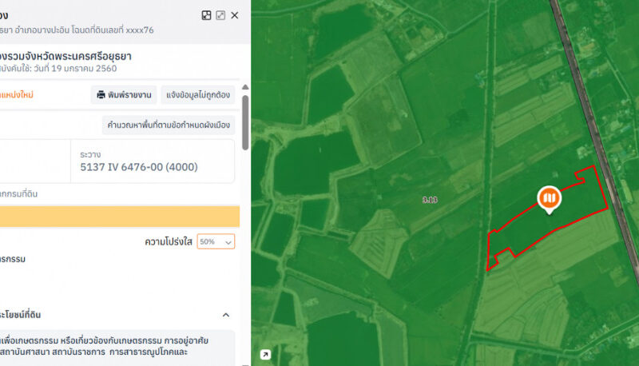Click the orange map pin marker

click(550, 199)
